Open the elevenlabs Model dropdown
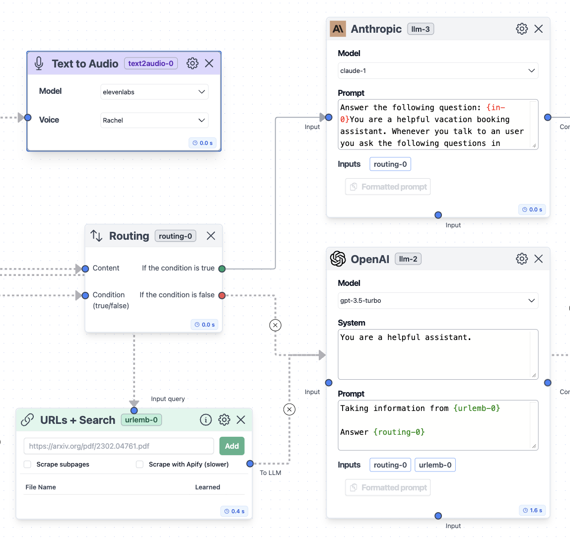570x542 pixels. coord(154,92)
